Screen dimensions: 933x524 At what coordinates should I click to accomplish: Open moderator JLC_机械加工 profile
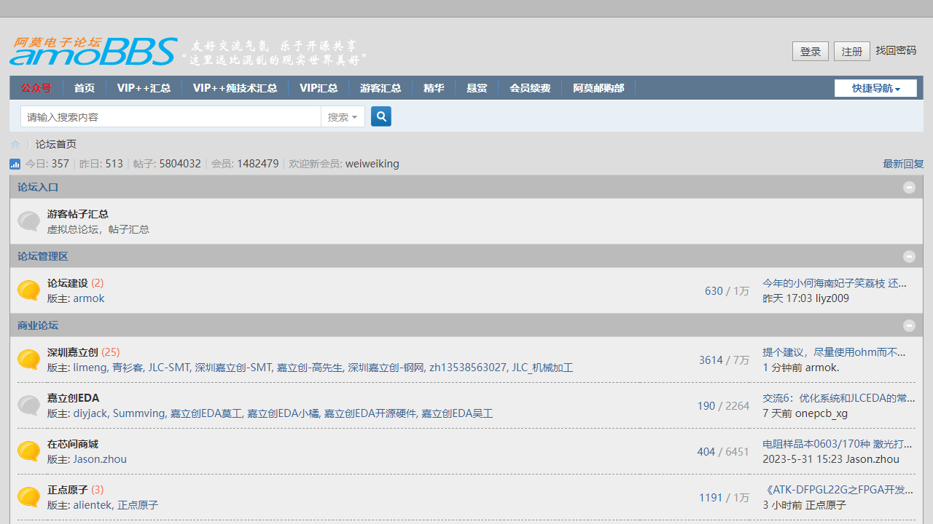tap(542, 368)
